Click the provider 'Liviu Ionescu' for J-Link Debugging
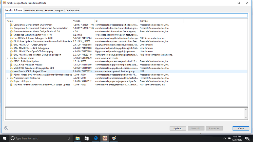The height and width of the screenshot is (142, 253). pos(146,48)
